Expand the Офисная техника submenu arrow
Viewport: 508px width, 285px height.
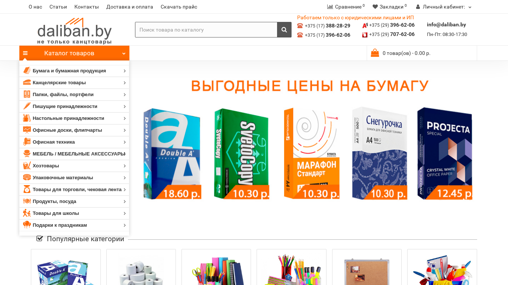(125, 142)
